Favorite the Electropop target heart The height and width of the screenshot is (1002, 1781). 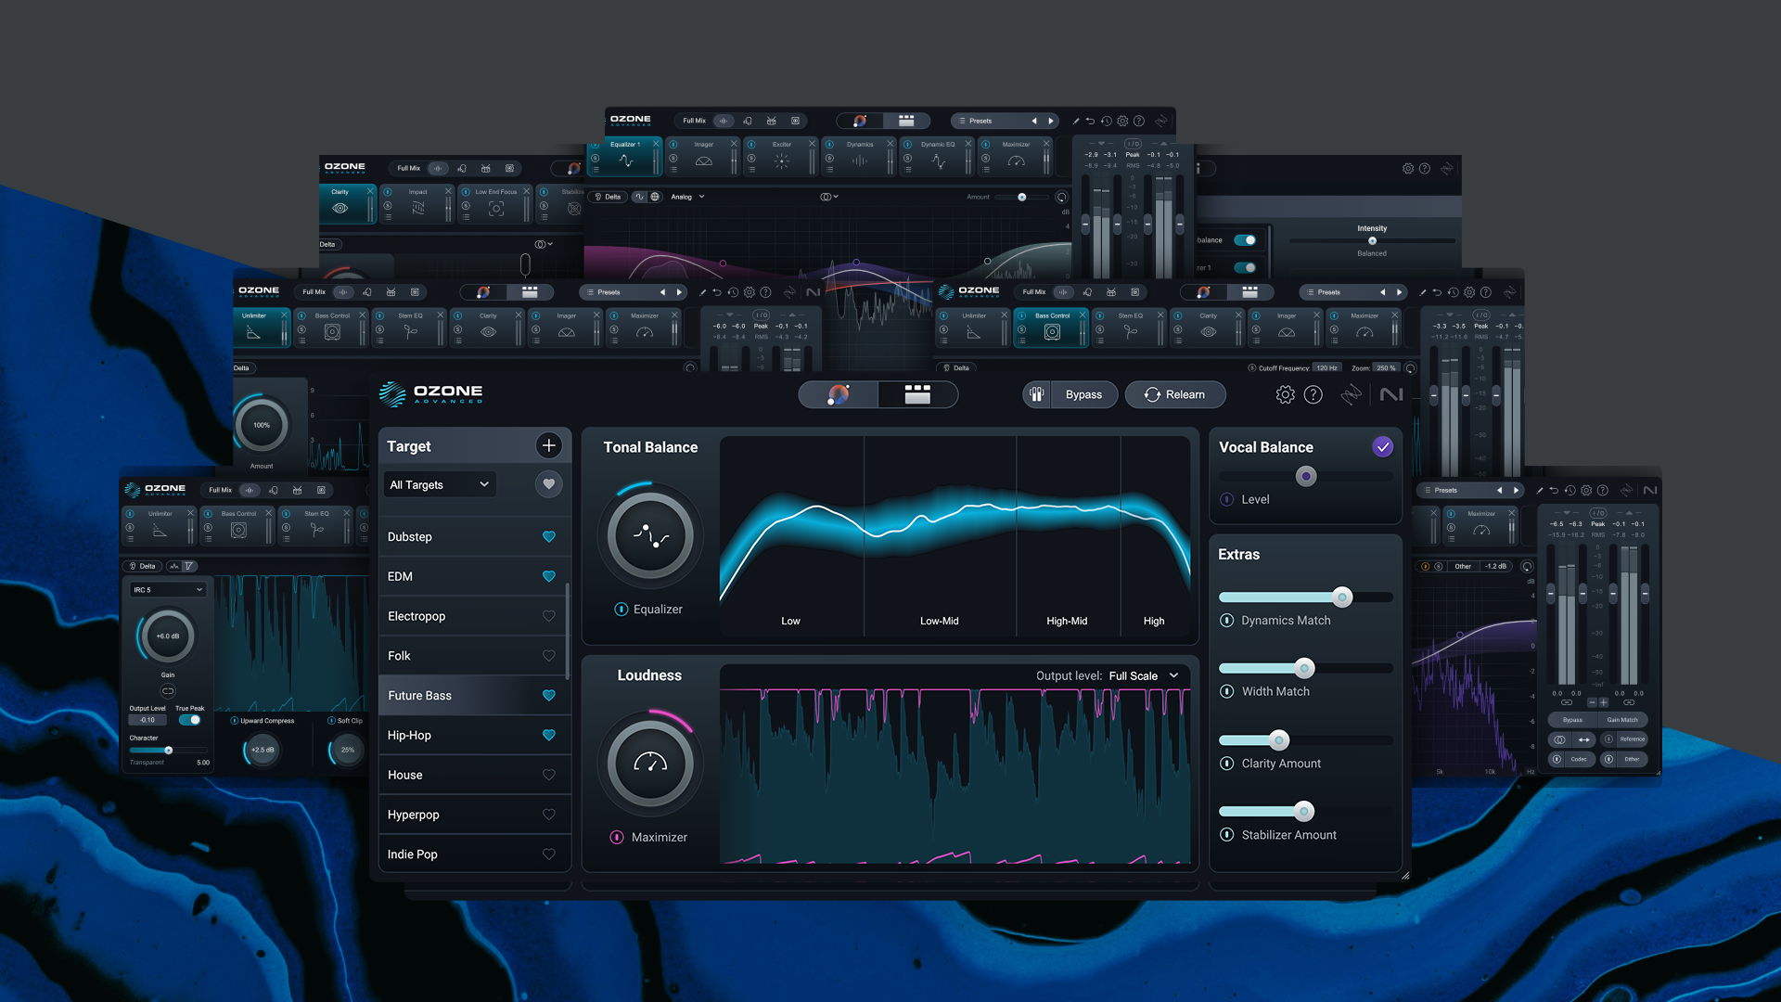tap(549, 616)
